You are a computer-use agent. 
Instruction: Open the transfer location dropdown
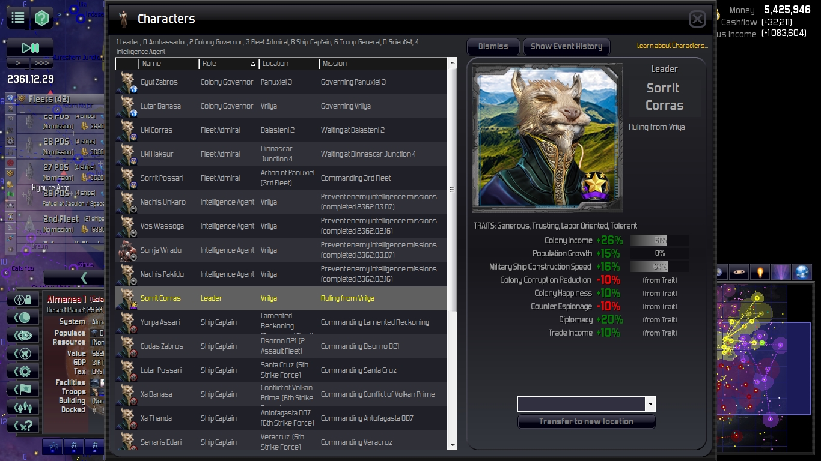click(x=650, y=404)
